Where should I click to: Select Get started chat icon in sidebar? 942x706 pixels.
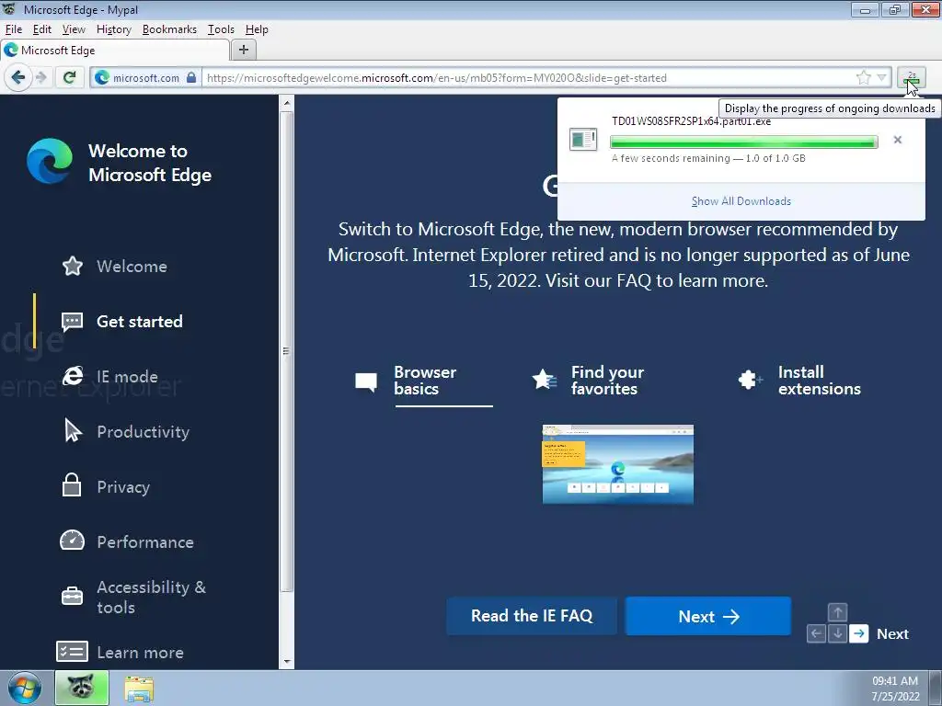coord(72,322)
